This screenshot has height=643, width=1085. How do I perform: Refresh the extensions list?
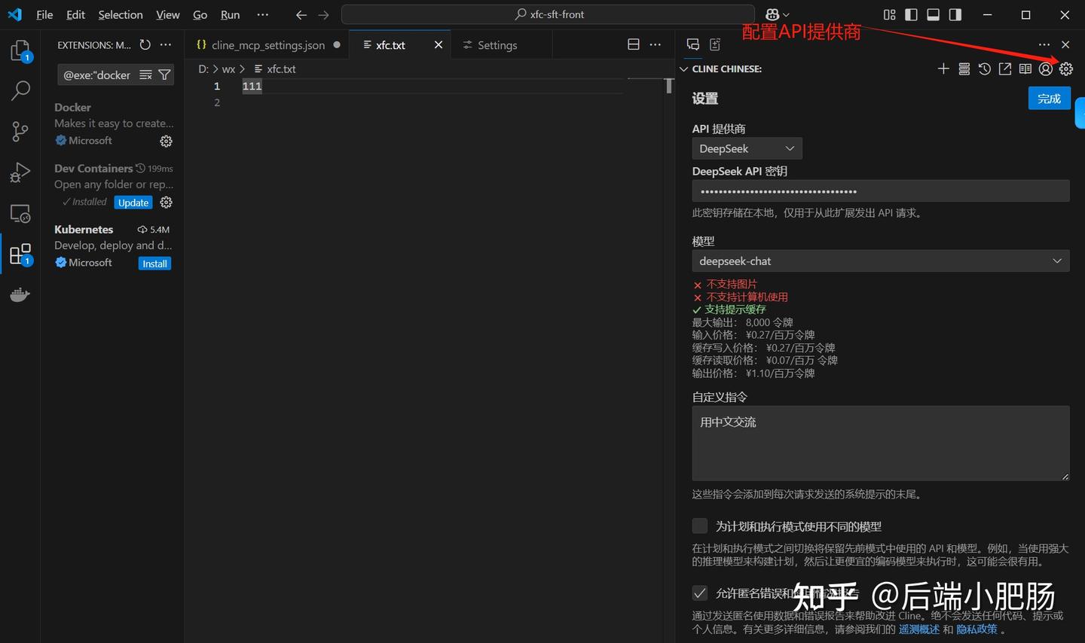pyautogui.click(x=145, y=45)
